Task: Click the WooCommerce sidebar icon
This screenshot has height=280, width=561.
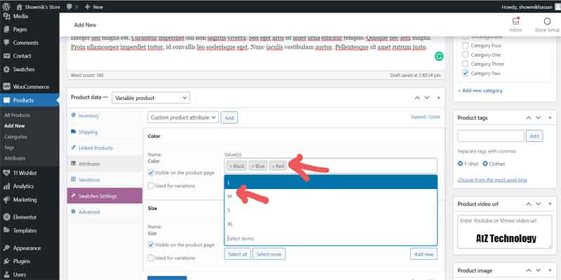Action: point(7,86)
